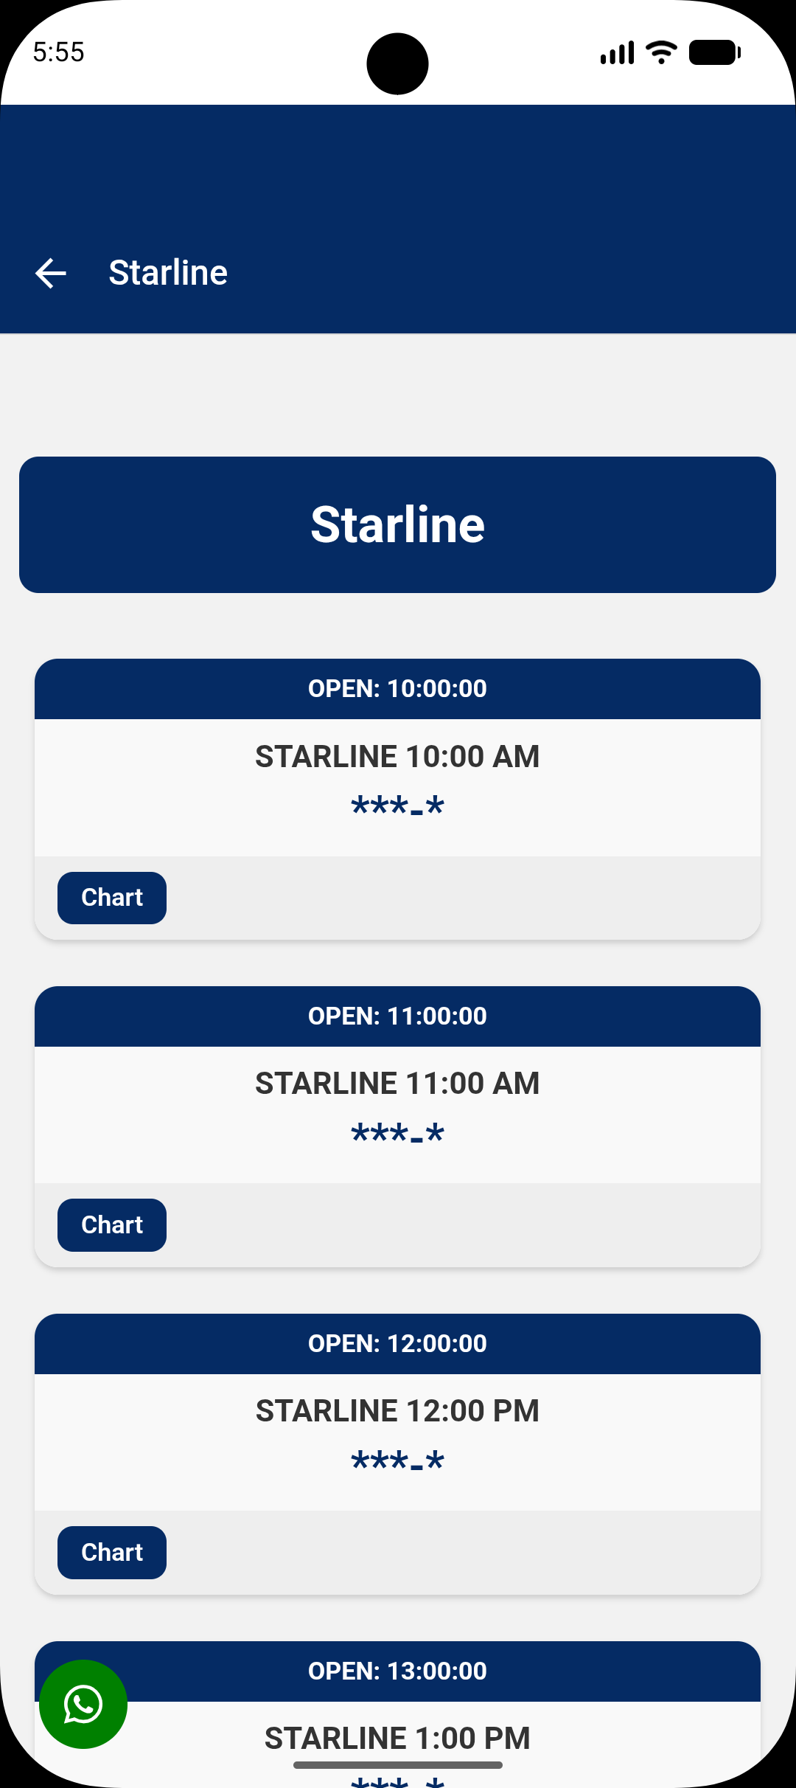Tap the STARLINE 1:00 PM game title

pos(398,1738)
